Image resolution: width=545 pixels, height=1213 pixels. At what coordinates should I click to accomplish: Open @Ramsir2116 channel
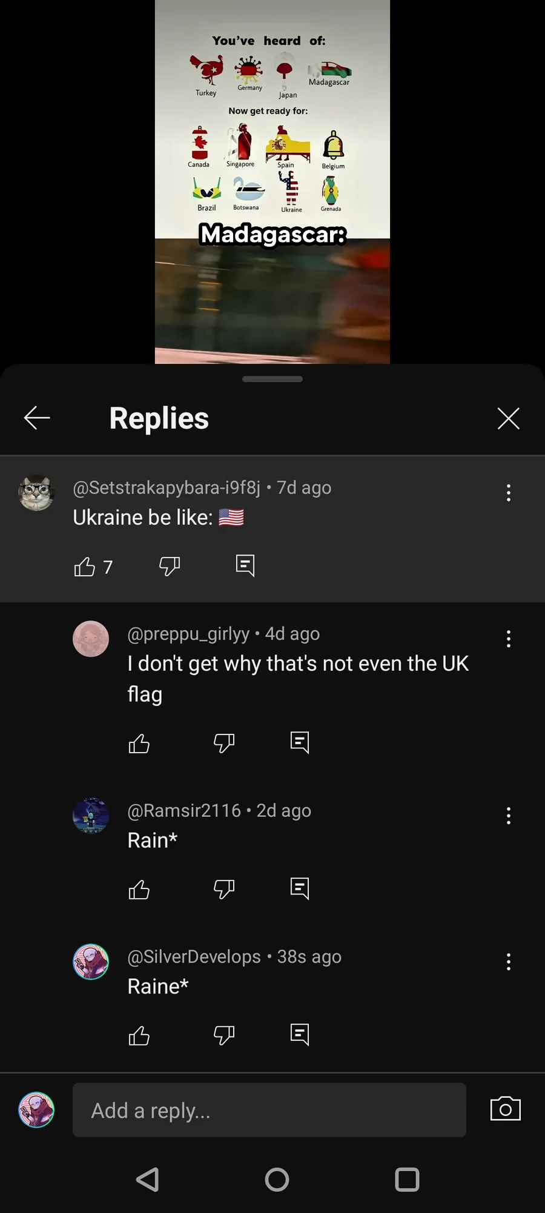184,810
